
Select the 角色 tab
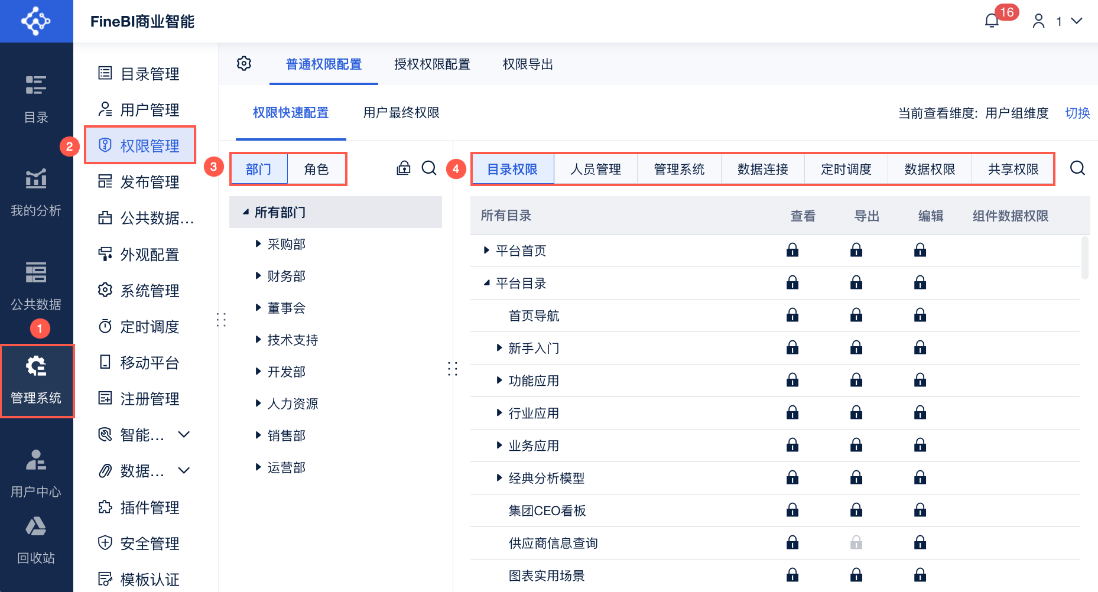(316, 170)
